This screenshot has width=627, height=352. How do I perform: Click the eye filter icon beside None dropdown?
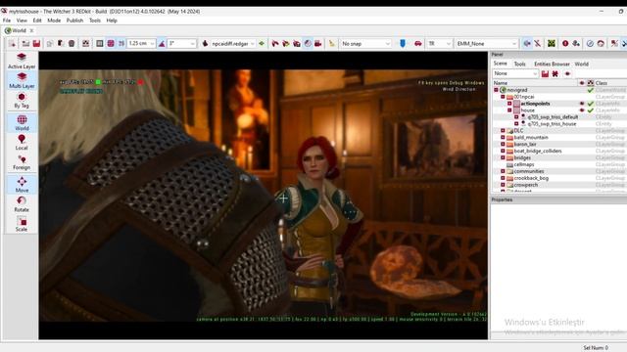click(567, 74)
